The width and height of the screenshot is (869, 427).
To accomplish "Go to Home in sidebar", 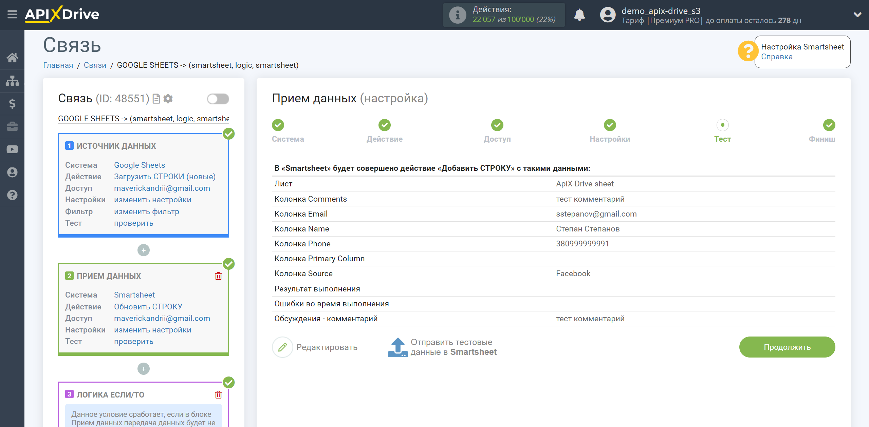I will pos(12,58).
